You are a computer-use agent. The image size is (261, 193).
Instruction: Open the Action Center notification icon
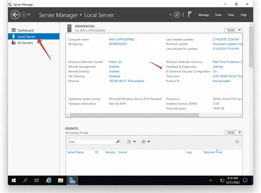click(245, 180)
